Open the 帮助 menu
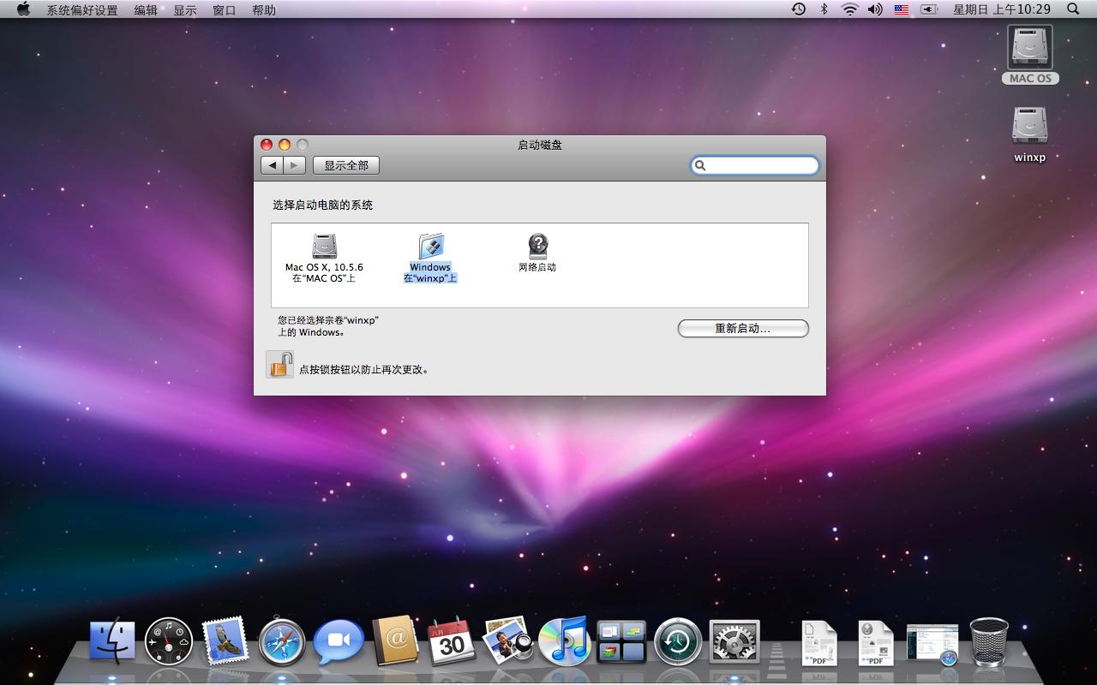The height and width of the screenshot is (685, 1097). click(264, 9)
